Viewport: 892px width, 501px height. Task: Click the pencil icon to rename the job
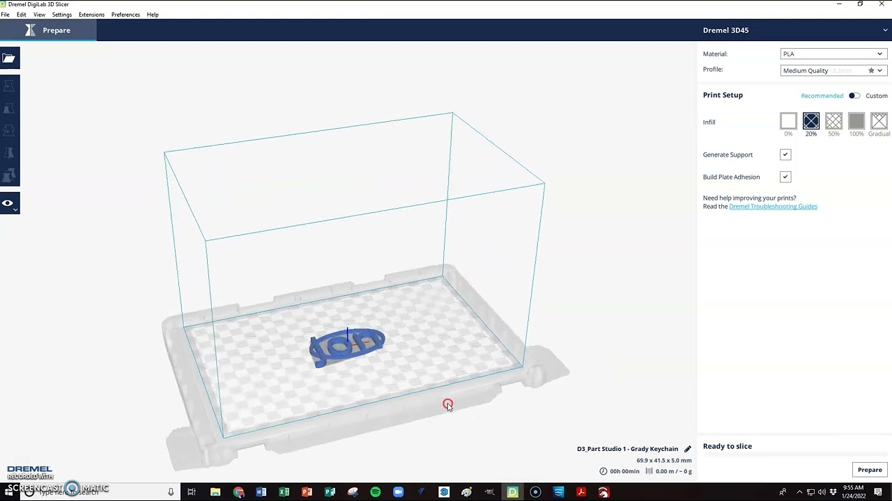[x=687, y=449]
